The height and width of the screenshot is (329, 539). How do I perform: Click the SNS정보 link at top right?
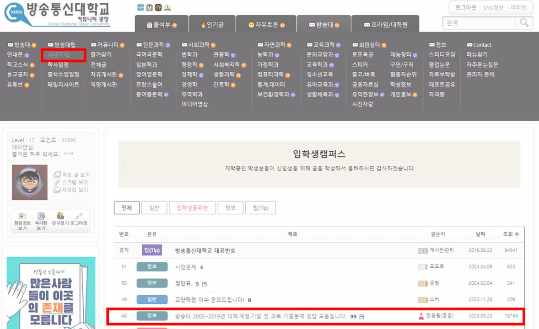[493, 8]
